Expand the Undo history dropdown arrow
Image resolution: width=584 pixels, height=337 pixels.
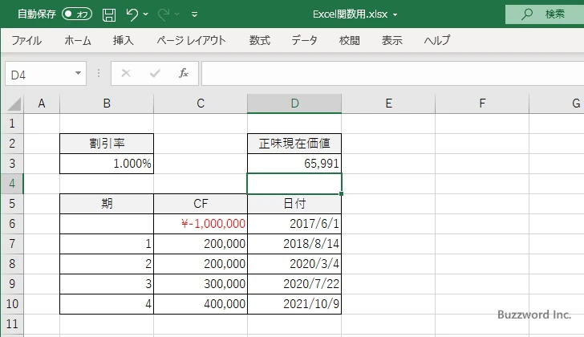pos(146,14)
